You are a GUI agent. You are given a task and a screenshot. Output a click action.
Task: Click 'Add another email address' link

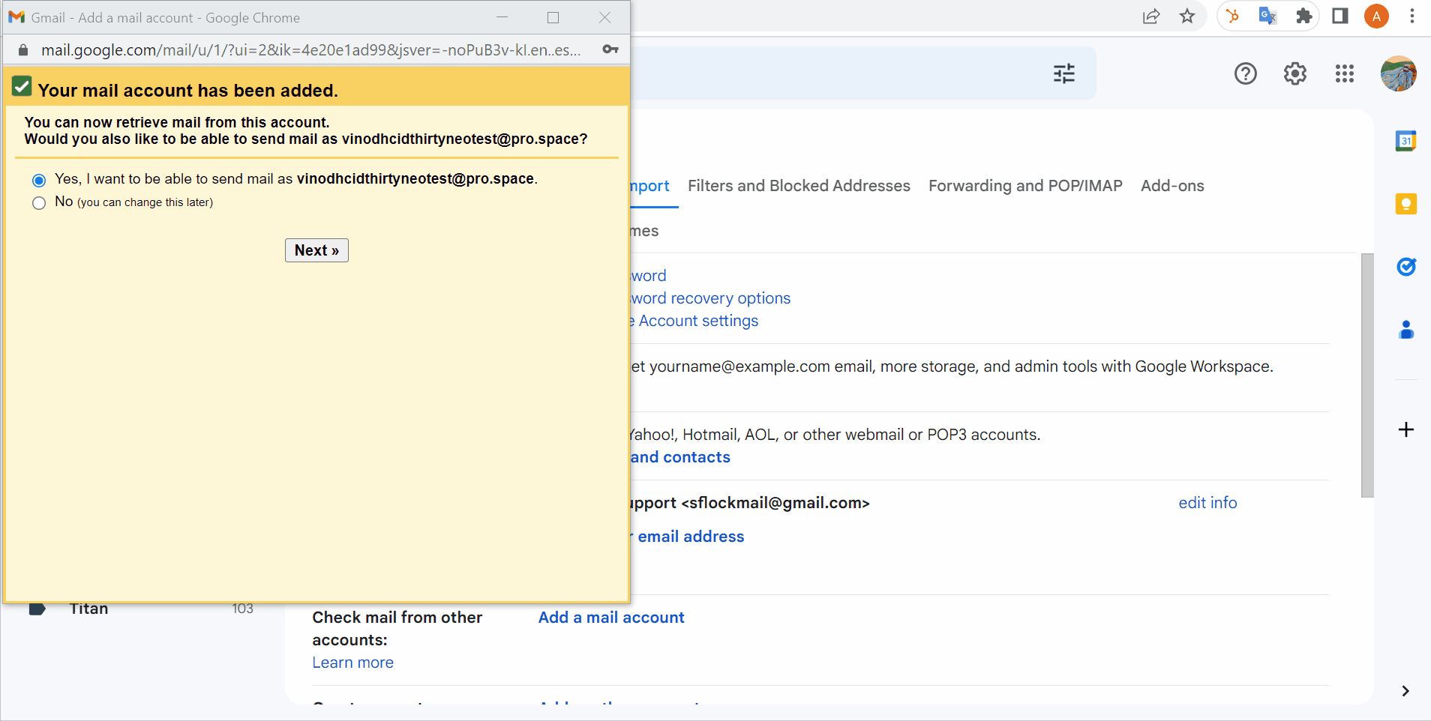point(688,537)
